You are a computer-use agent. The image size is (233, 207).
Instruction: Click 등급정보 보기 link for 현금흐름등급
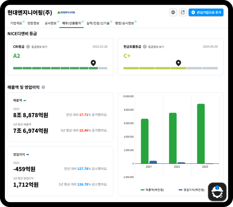(x=156, y=47)
